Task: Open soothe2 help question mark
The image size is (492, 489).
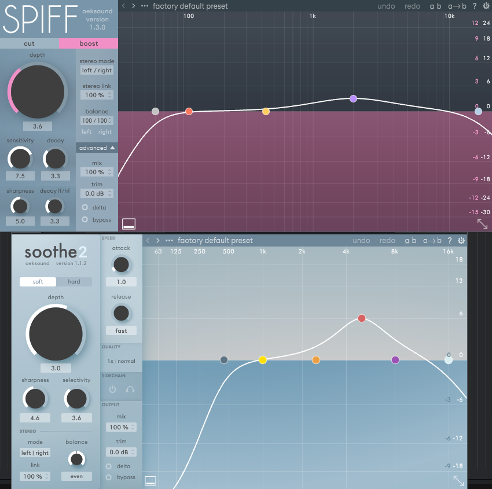Action: (450, 241)
